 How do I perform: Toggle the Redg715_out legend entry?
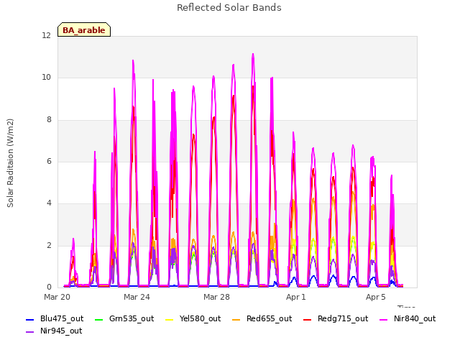[x=336, y=318]
